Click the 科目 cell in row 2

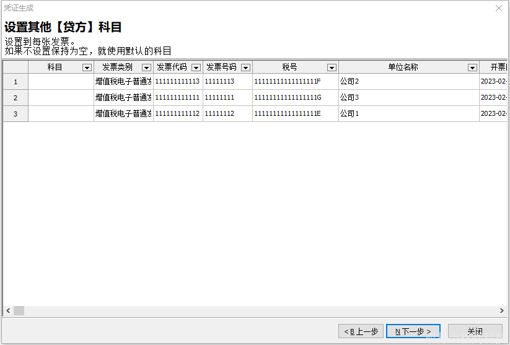pos(61,98)
